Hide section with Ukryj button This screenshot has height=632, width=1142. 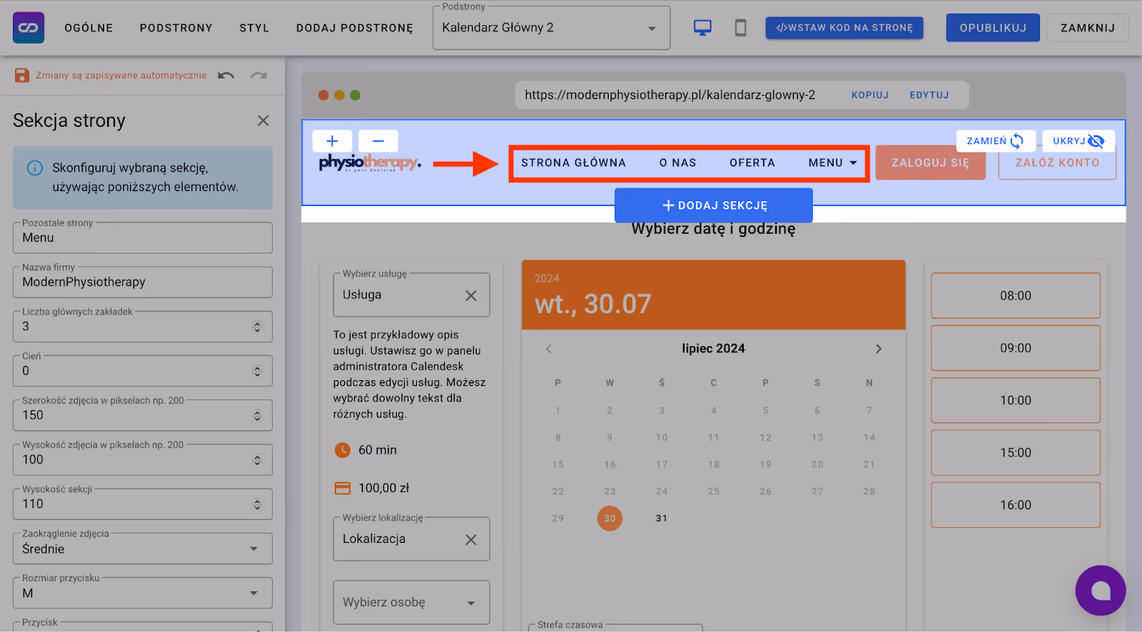pyautogui.click(x=1078, y=141)
